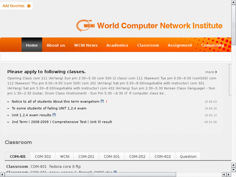Click the Add Favorites arrow icon
The width and height of the screenshot is (236, 177).
point(29,6)
